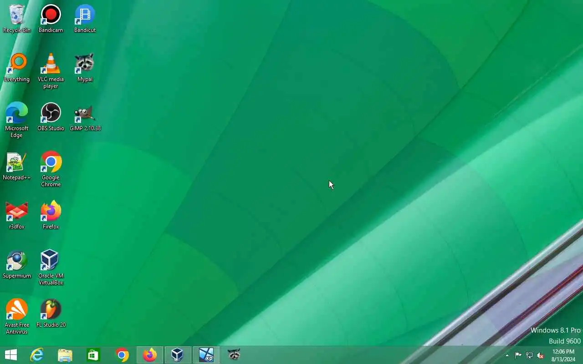The width and height of the screenshot is (583, 364).
Task: Click the GIMP 2.10.38 desktop icon
Action: pos(85,117)
